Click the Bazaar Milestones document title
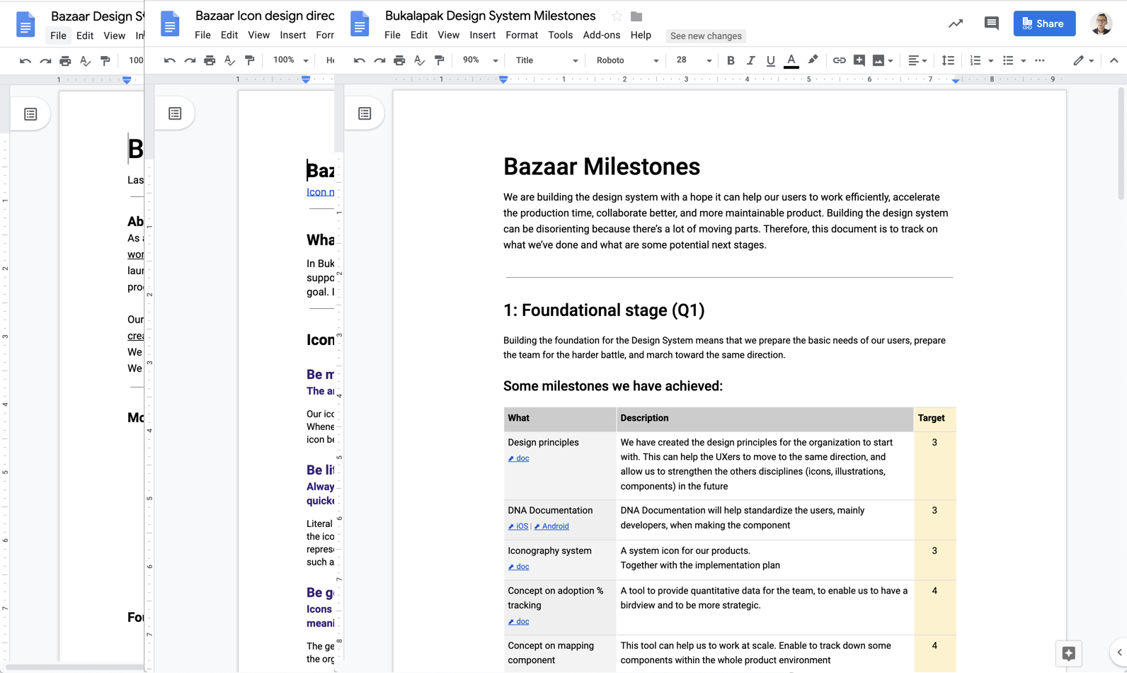The image size is (1127, 673). (602, 166)
